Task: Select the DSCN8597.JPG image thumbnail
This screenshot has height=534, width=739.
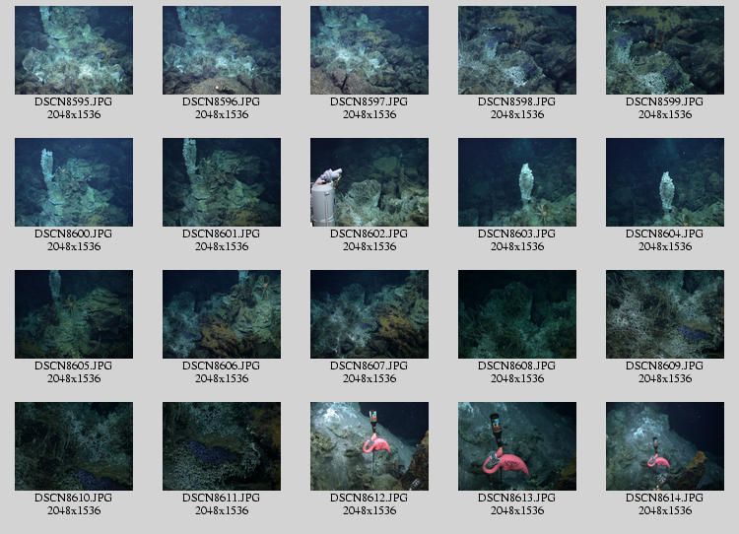Action: point(369,50)
